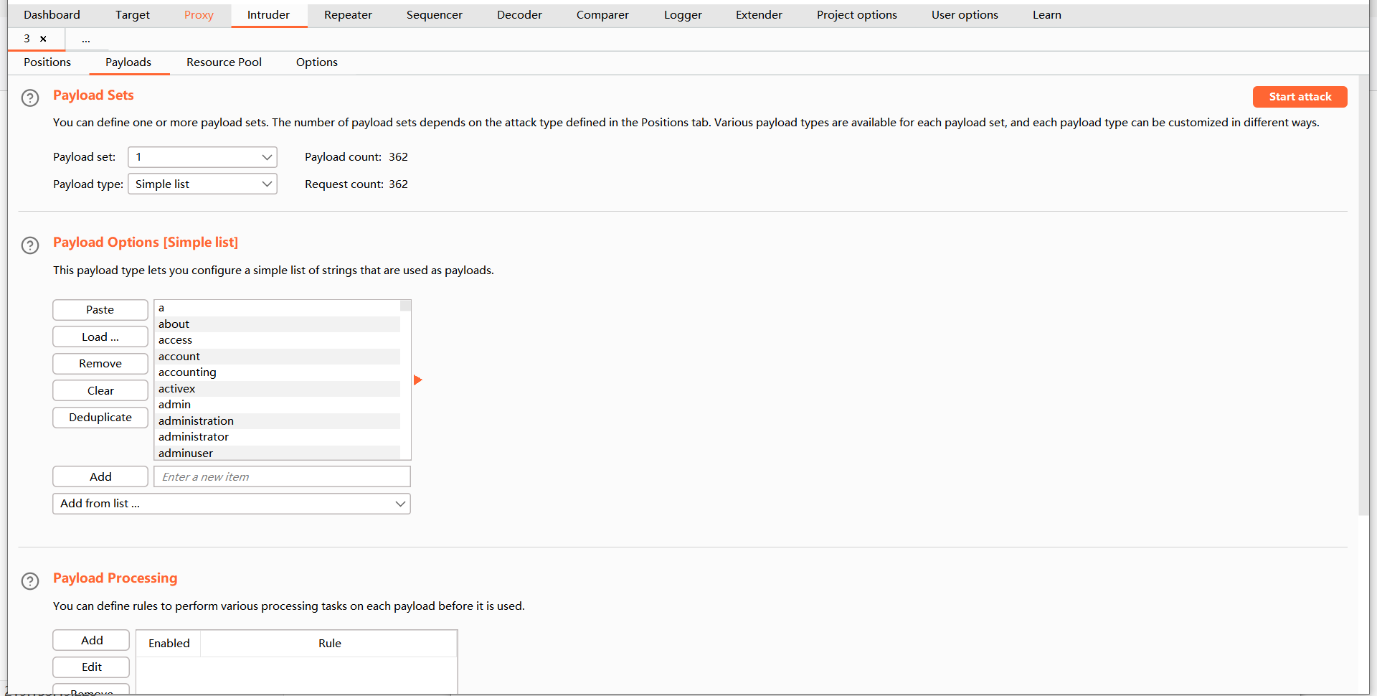Open the Sequencer tab
Viewport: 1377px width, 696px height.
(435, 14)
